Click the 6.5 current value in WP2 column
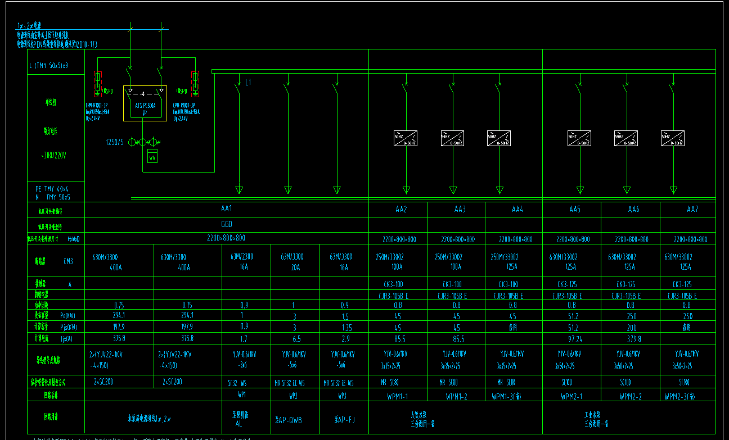 pos(296,339)
